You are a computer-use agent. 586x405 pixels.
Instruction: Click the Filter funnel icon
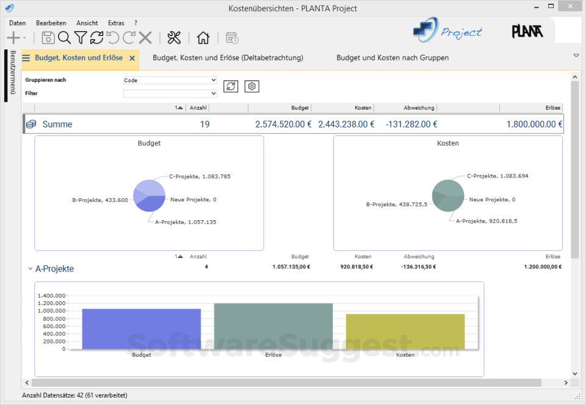click(x=81, y=38)
